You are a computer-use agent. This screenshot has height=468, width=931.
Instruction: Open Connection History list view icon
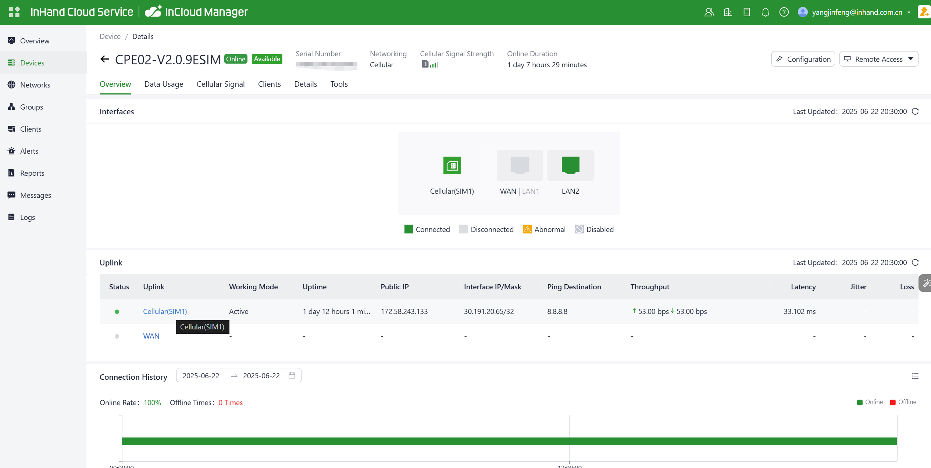coord(915,376)
